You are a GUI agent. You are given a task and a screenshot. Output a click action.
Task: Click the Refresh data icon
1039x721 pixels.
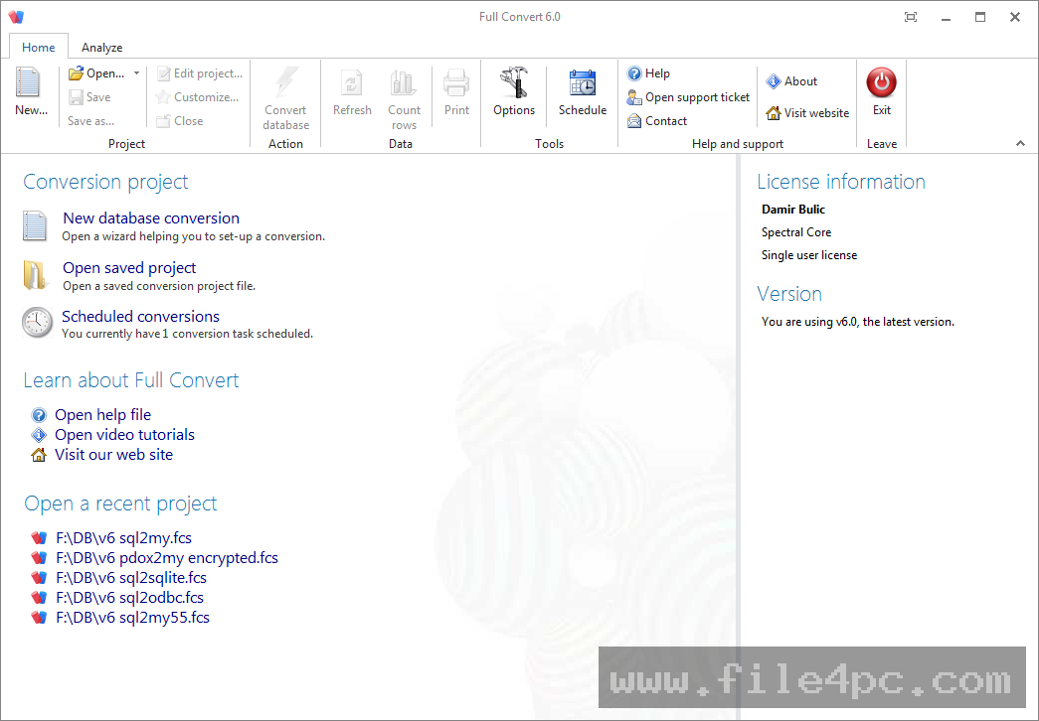pyautogui.click(x=352, y=83)
